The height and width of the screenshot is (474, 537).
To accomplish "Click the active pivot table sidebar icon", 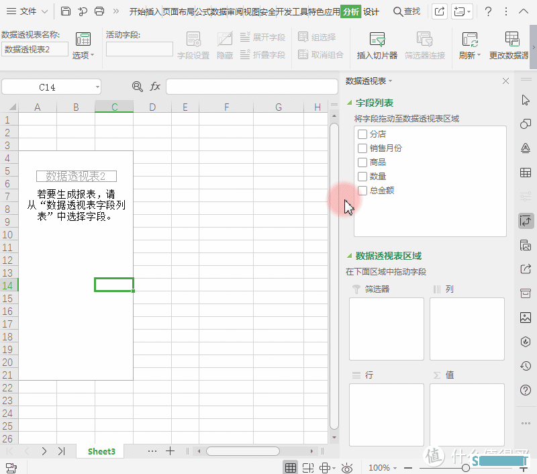I will coord(526,221).
